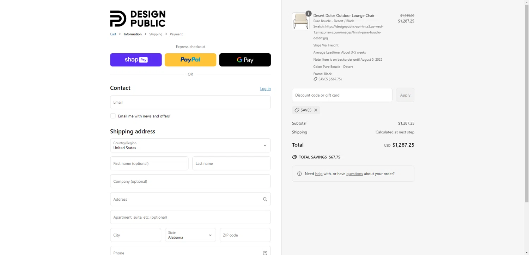Select the Payment breadcrumb step
Viewport: 529px width, 255px height.
[176, 34]
